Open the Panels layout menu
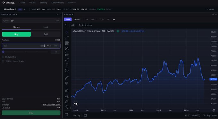 tap(211, 9)
